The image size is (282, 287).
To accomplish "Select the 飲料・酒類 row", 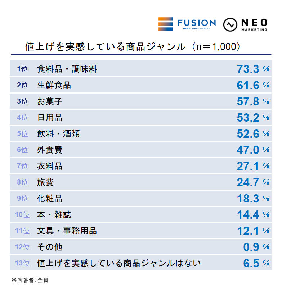I will (140, 134).
